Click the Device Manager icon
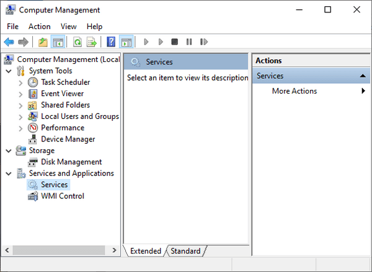The height and width of the screenshot is (272, 372). tap(32, 139)
